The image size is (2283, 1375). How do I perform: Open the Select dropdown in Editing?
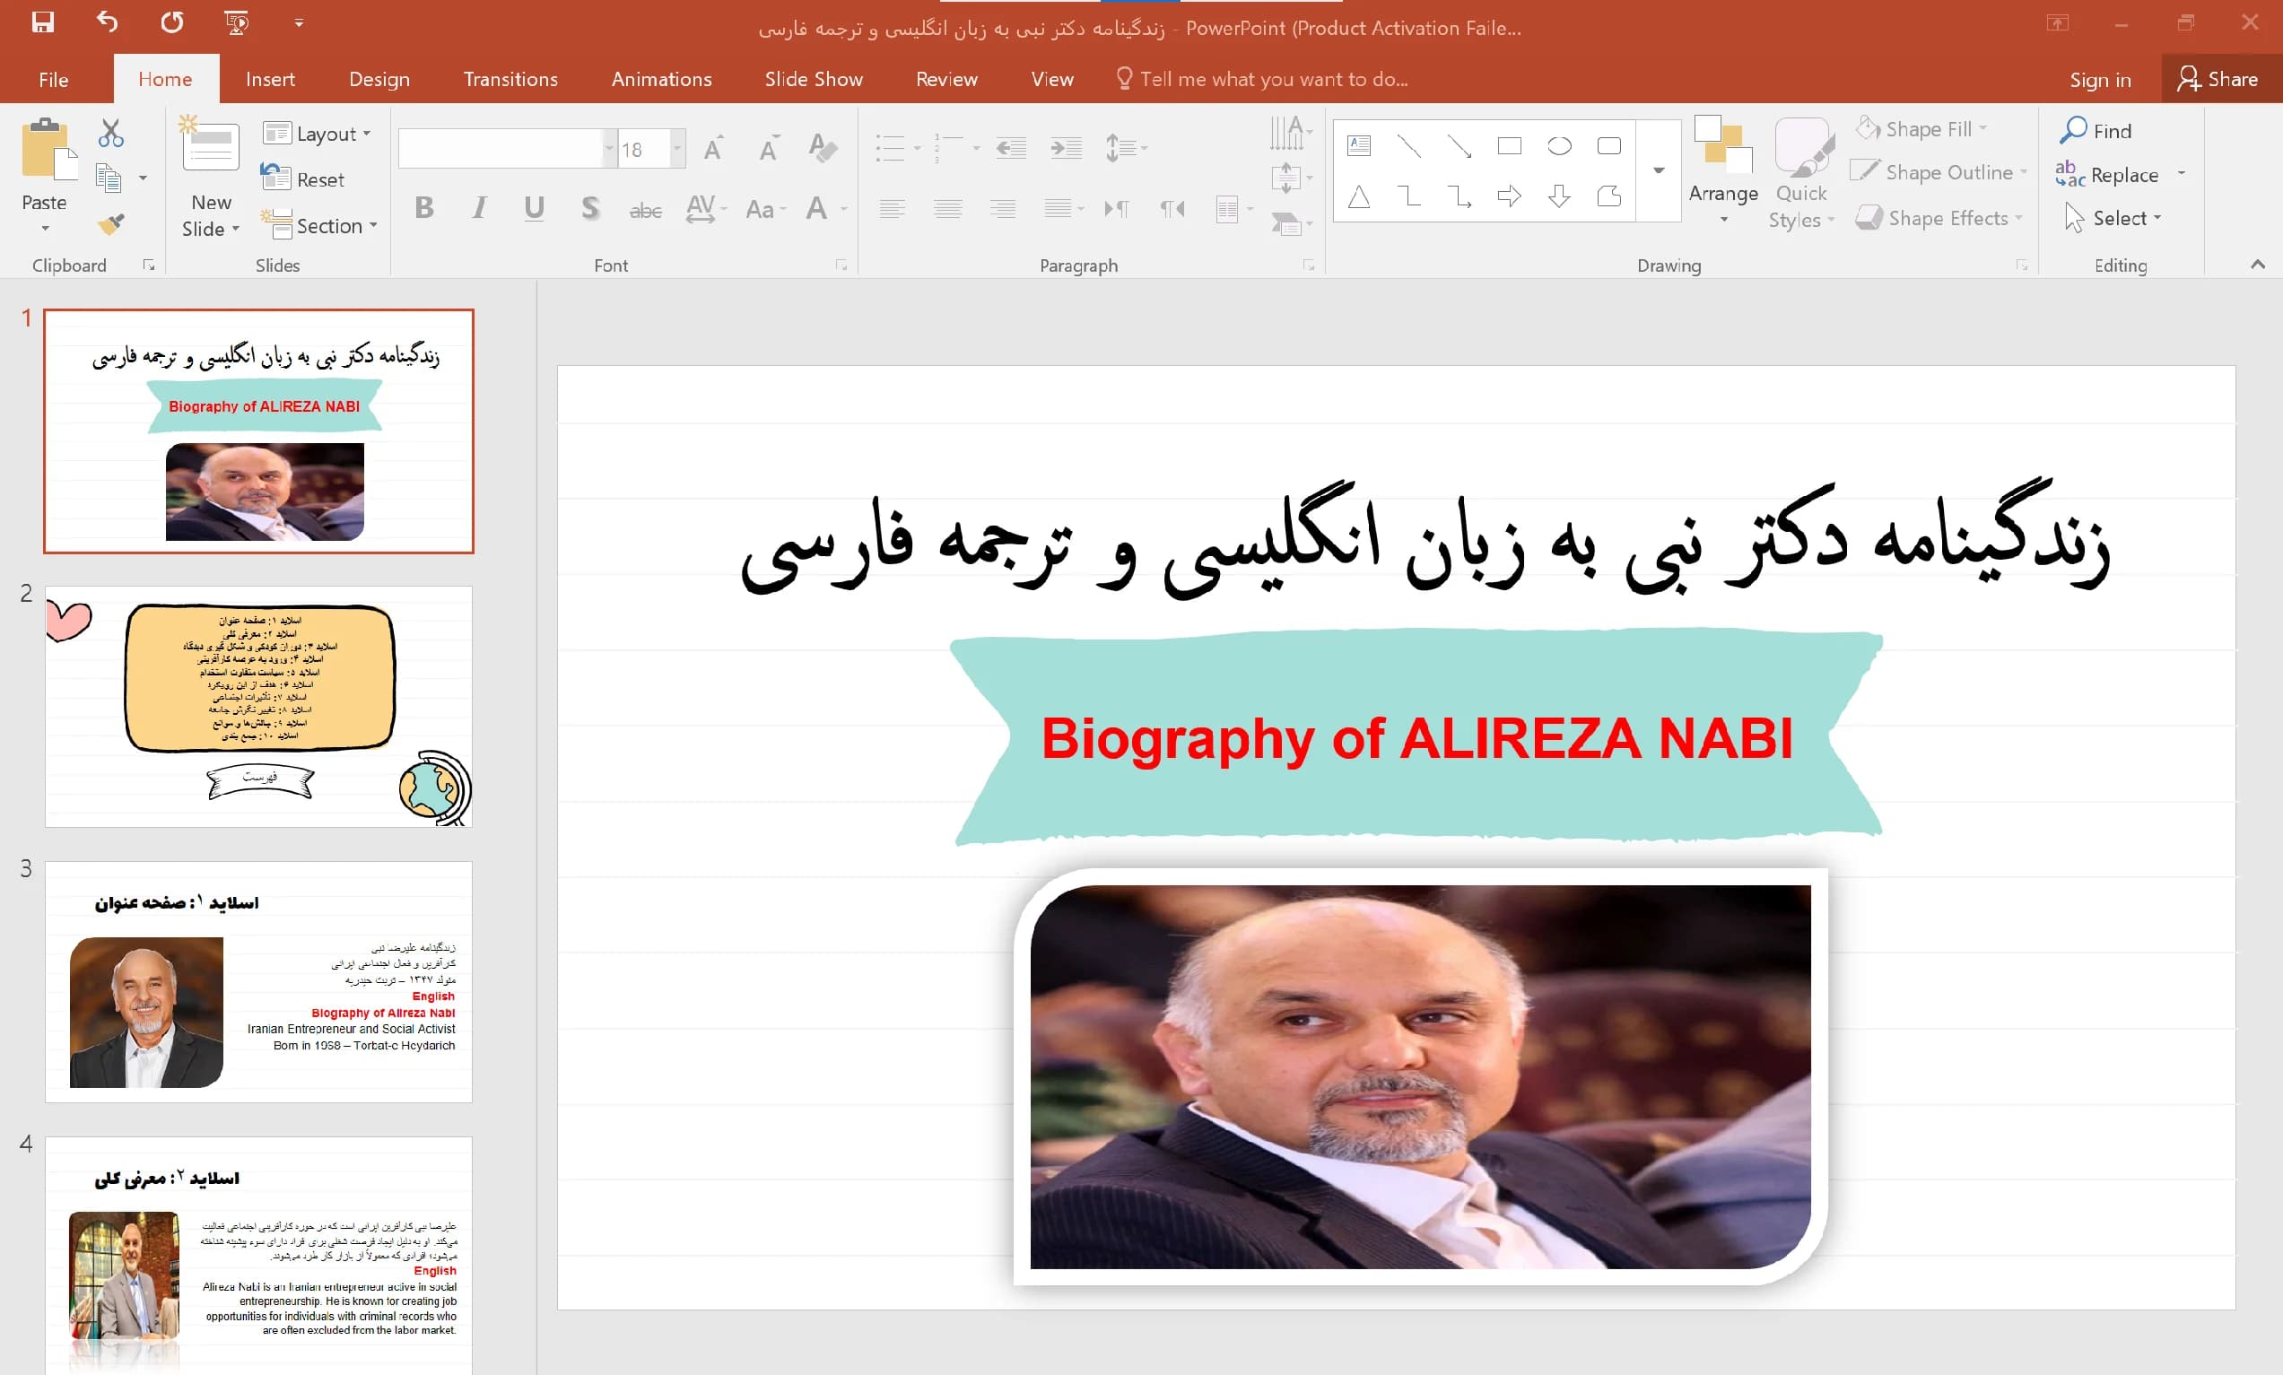[x=2113, y=218]
